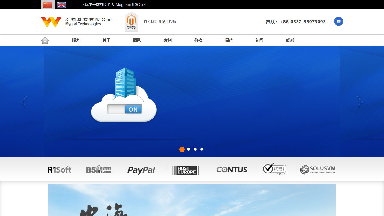Image resolution: width=384 pixels, height=216 pixels.
Task: Switch language using the Chinese flag icon
Action: click(x=48, y=4)
